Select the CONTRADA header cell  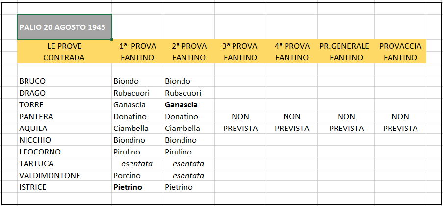[x=64, y=58]
